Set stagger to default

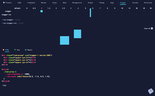tap(17, 11)
